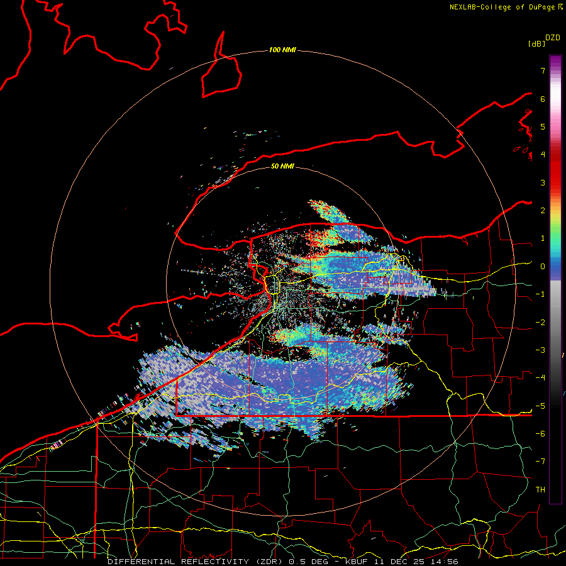Click the 3 value on the color scale

543,182
